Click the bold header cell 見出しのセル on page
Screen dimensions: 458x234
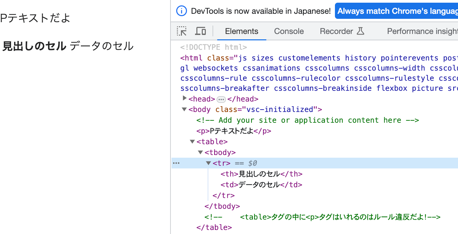(34, 46)
